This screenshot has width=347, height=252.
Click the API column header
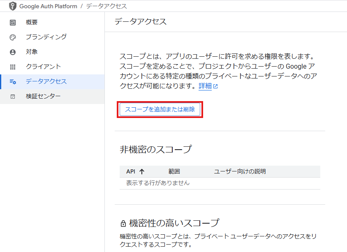(x=131, y=171)
